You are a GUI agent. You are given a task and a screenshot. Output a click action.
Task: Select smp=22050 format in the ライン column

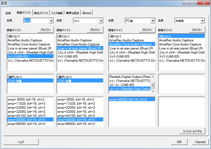pos(80,108)
